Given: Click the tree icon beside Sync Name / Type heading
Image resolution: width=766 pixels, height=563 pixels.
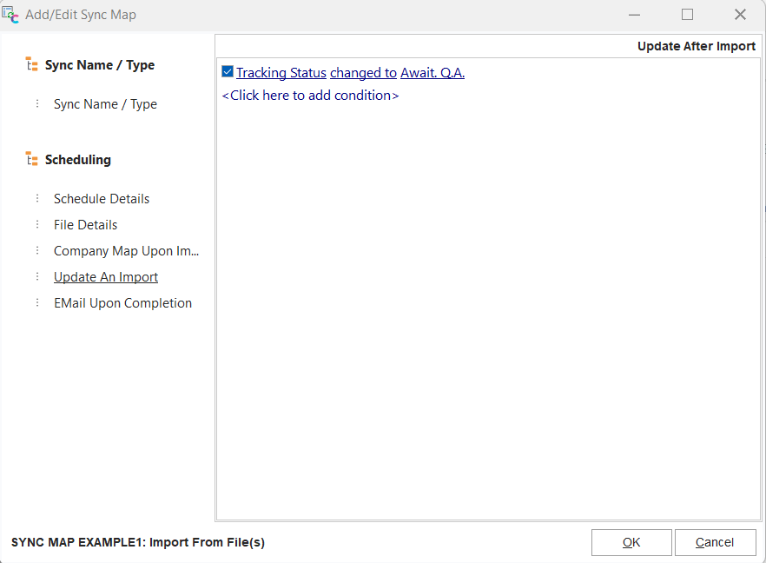Looking at the screenshot, I should 32,65.
